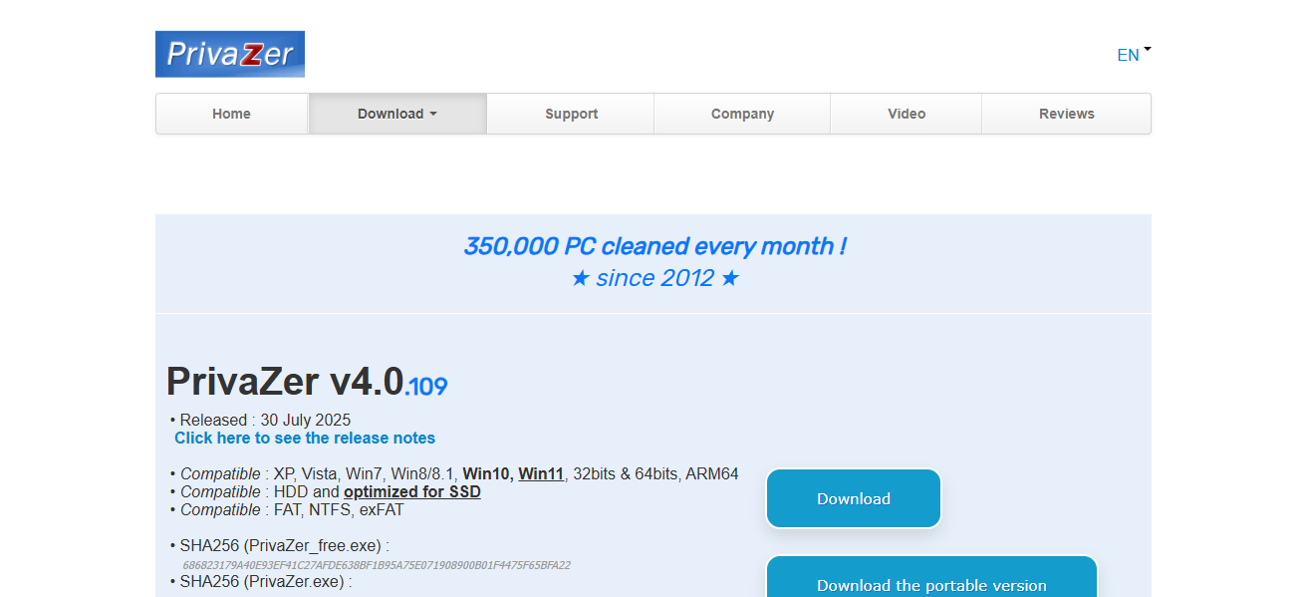The image size is (1307, 597).
Task: Open the Support page
Action: [571, 114]
